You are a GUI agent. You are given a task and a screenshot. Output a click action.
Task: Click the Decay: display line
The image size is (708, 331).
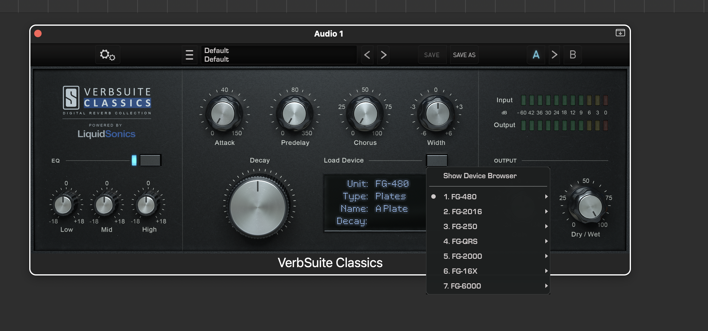352,221
